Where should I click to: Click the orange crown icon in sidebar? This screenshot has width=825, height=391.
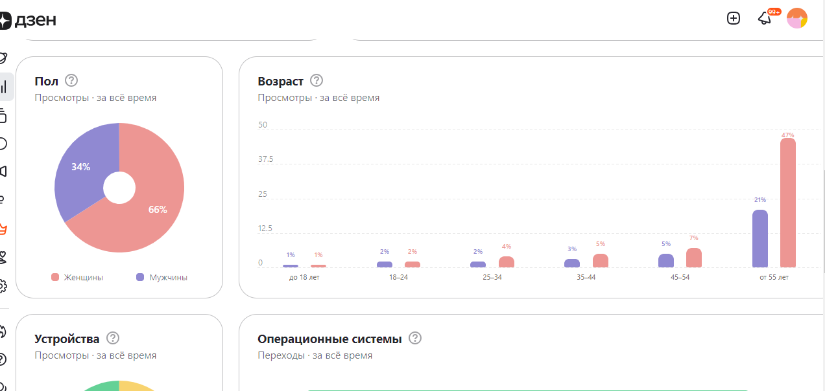[3, 229]
